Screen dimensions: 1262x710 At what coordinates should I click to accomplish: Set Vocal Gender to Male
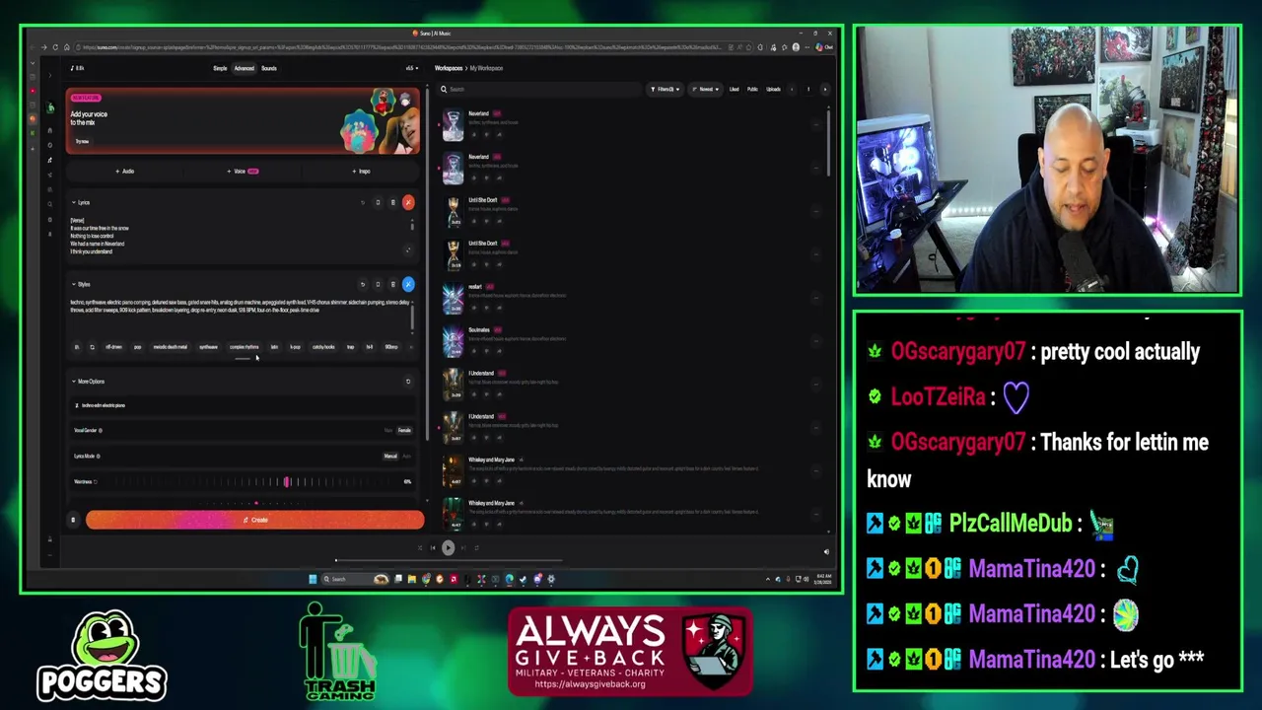point(387,431)
